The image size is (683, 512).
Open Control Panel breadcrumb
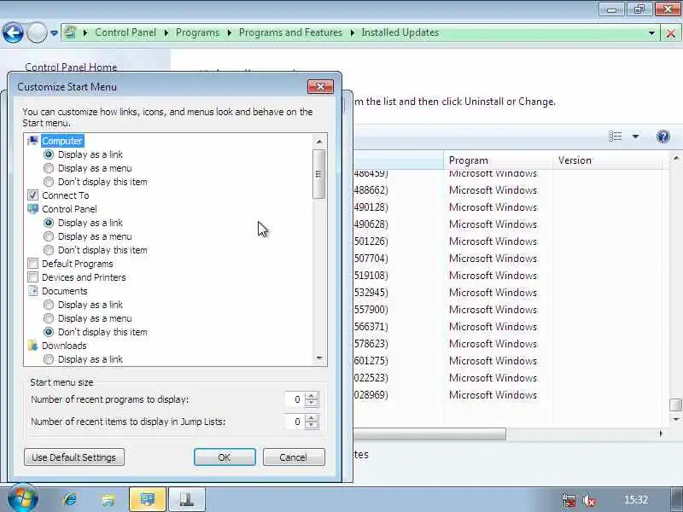point(126,32)
